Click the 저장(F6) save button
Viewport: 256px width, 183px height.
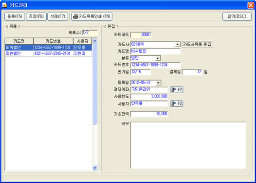(36, 17)
